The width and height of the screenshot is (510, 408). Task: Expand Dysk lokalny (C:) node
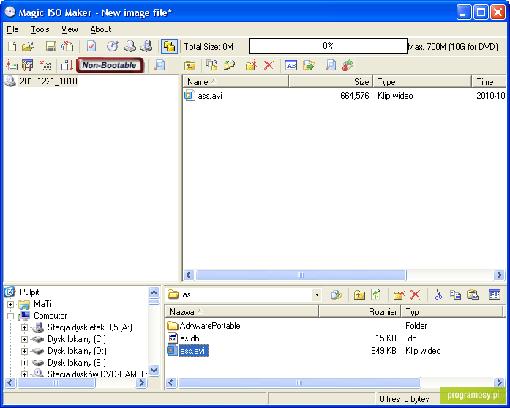coord(24,340)
